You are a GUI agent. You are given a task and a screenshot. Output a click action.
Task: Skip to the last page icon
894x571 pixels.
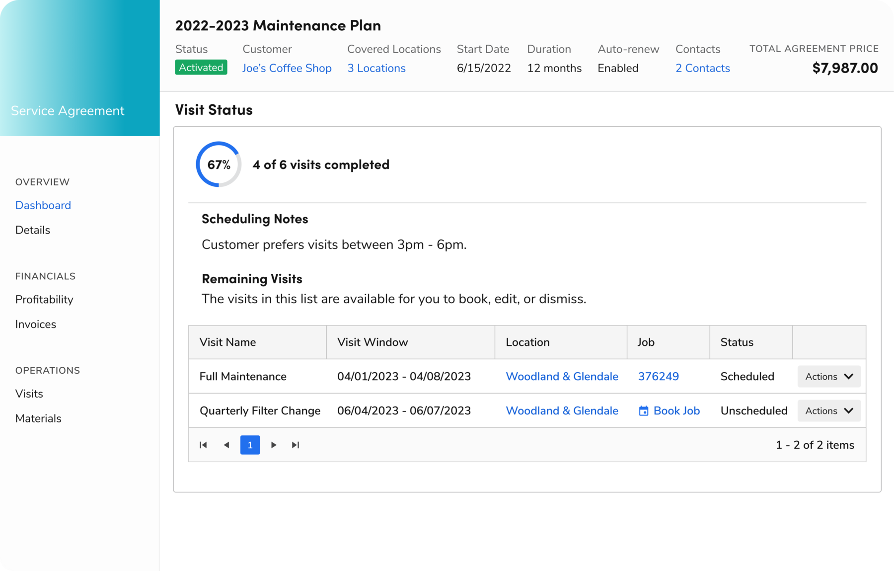pos(296,445)
